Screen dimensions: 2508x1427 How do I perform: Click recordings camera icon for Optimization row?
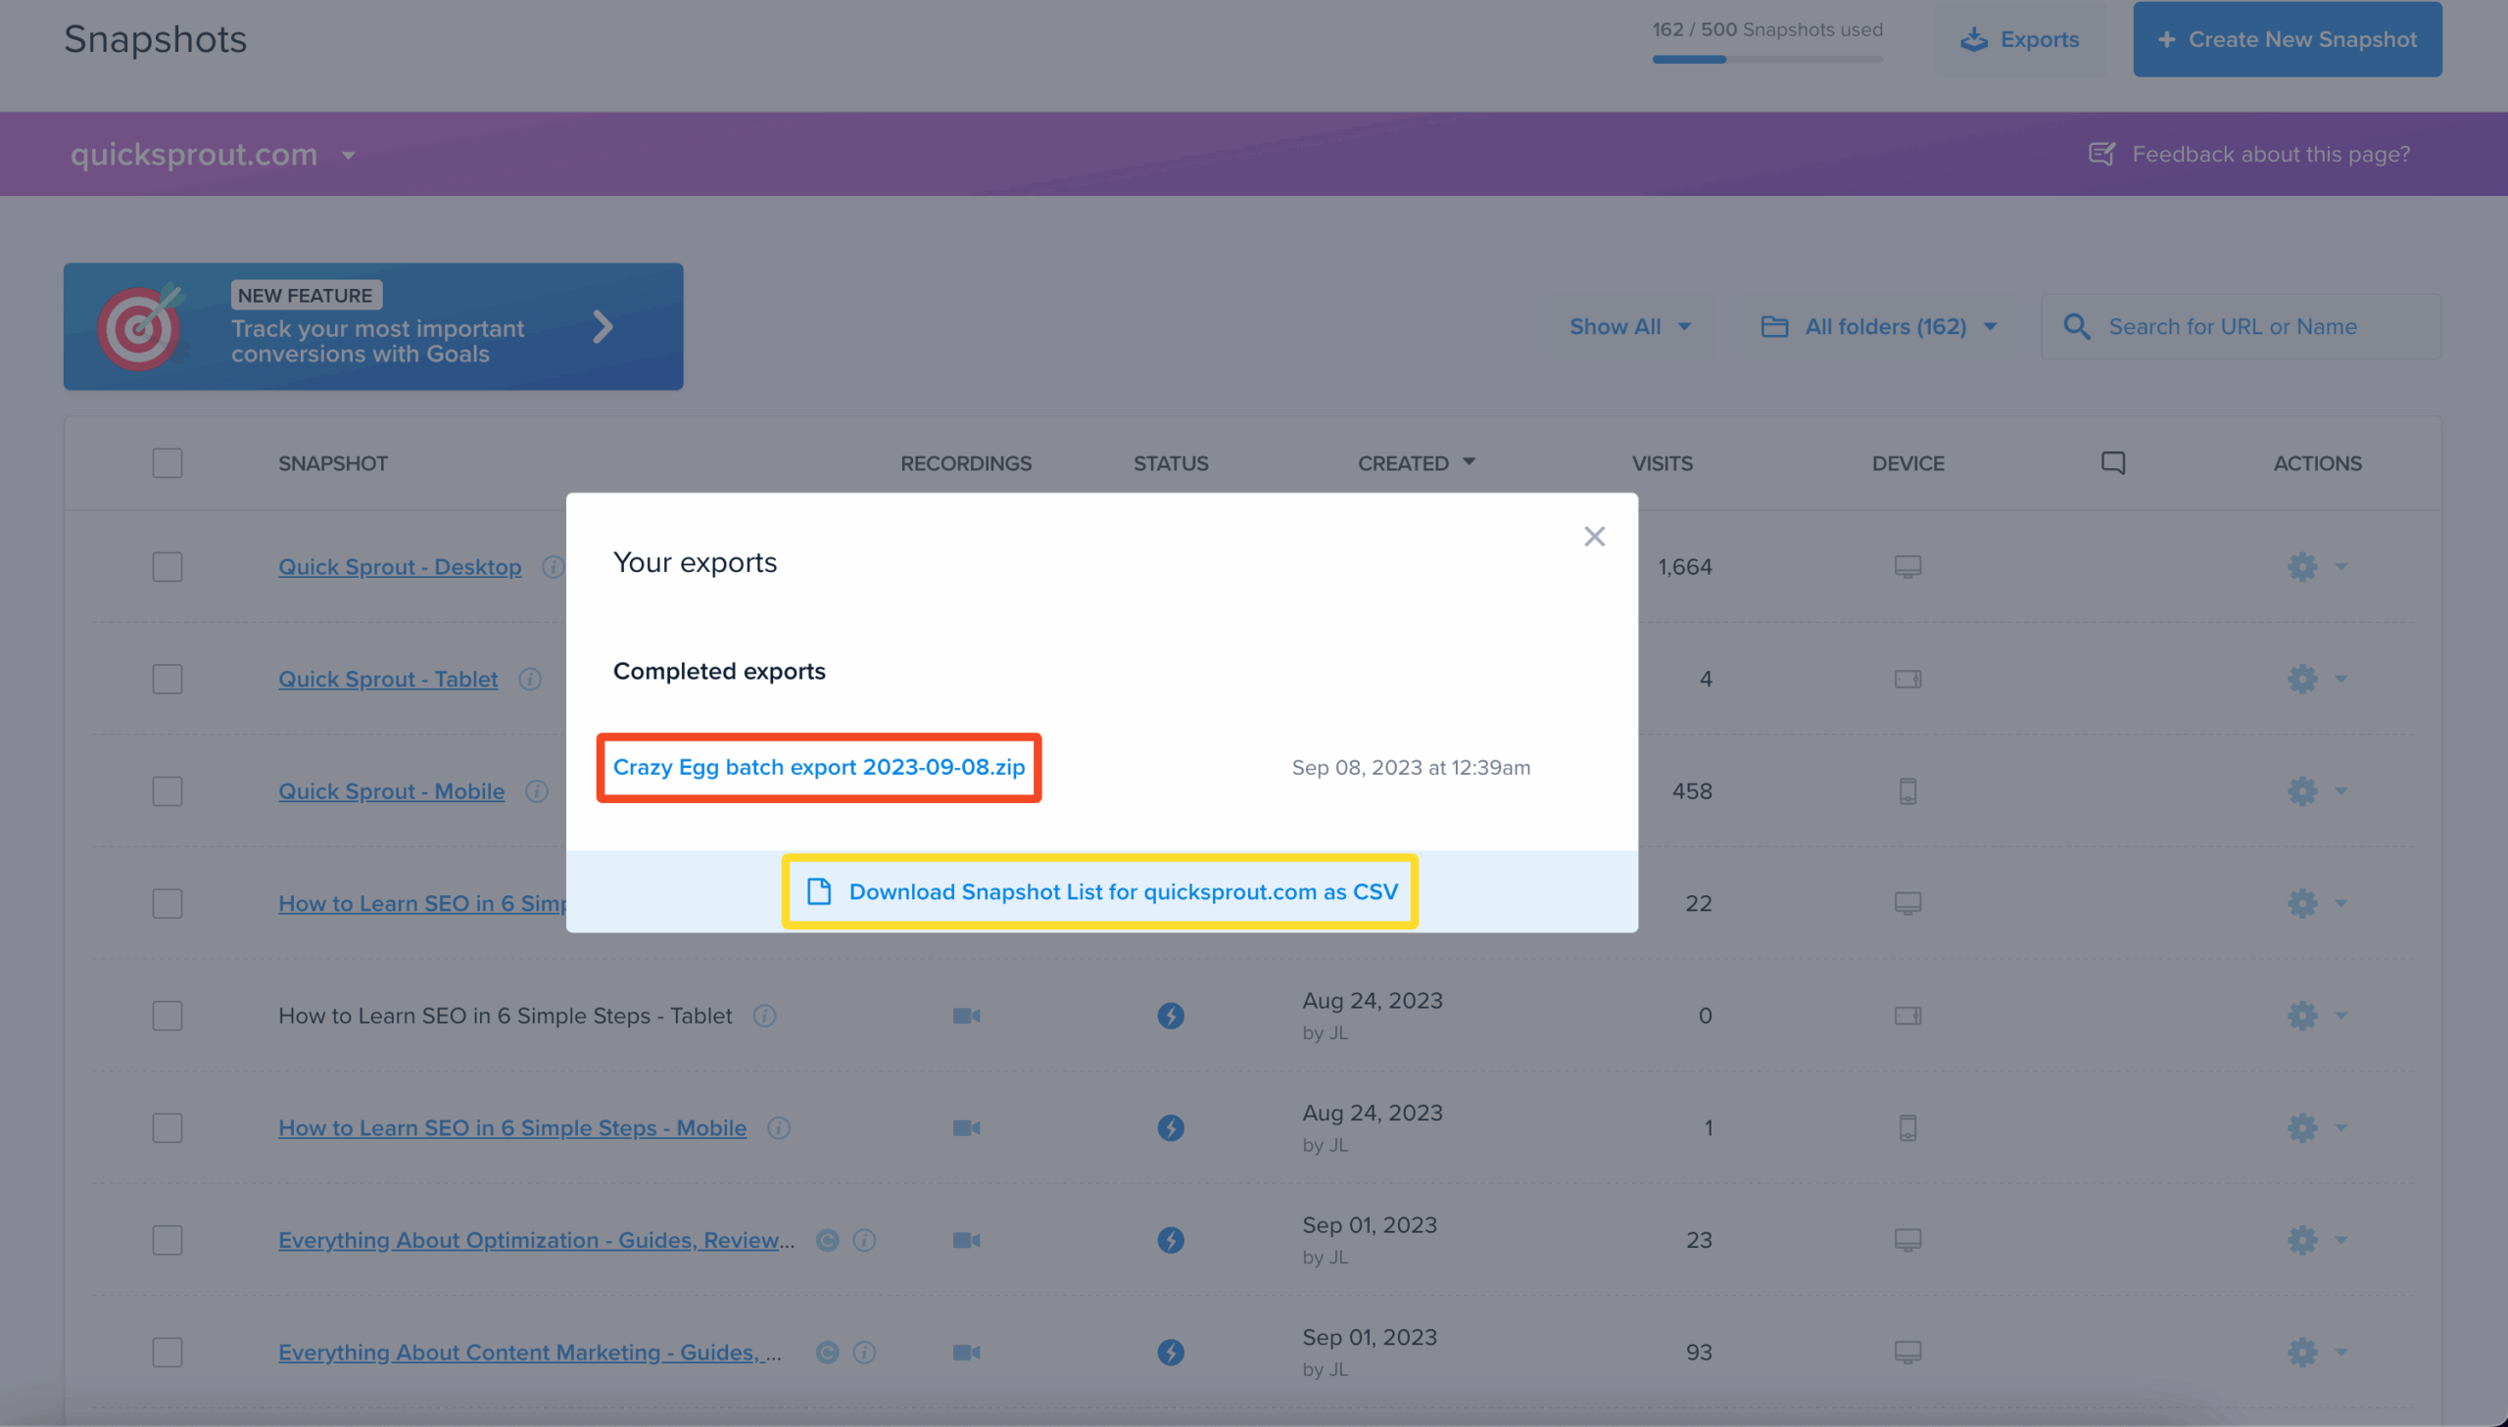point(966,1240)
